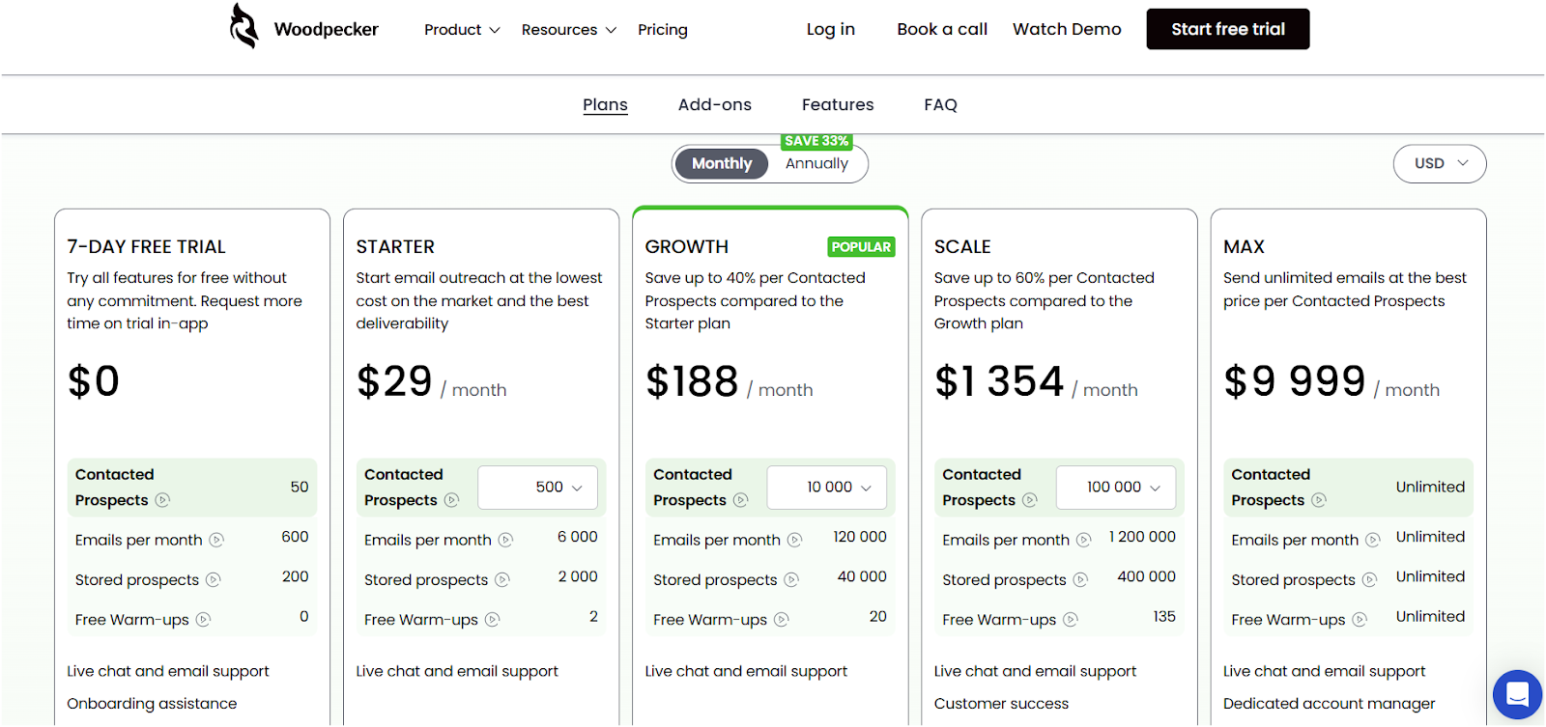
Task: Open info icon for Free Trial Contacted Prospects
Action: [162, 500]
